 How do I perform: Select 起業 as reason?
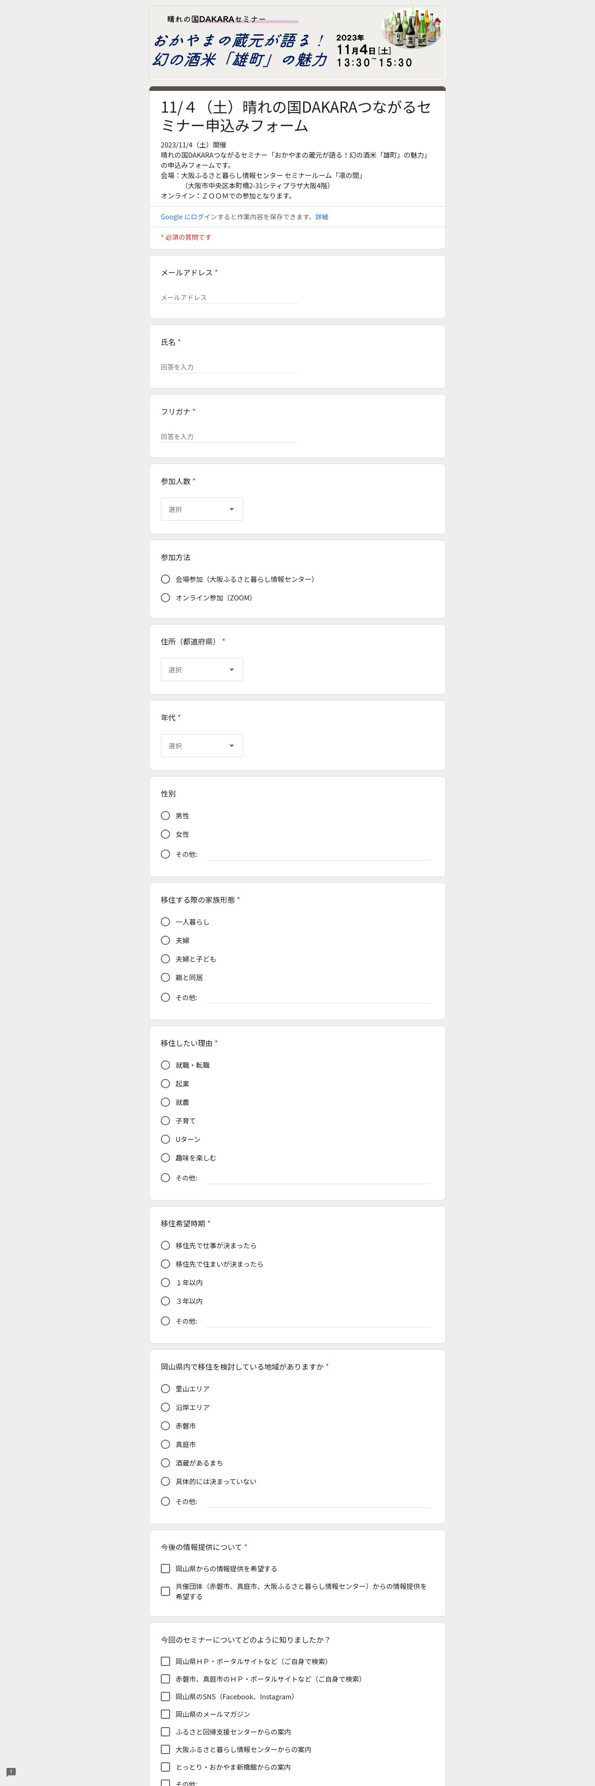coord(165,1084)
